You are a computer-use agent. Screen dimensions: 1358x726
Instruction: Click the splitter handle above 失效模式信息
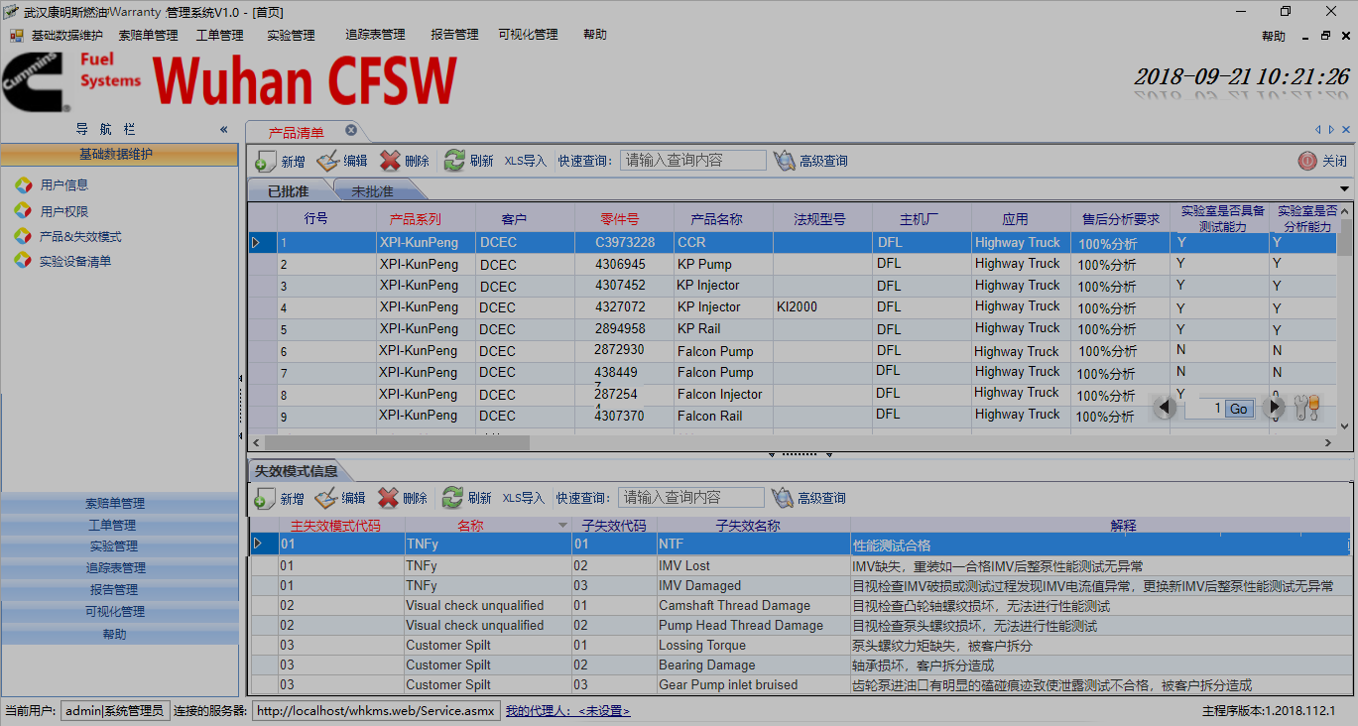[800, 454]
